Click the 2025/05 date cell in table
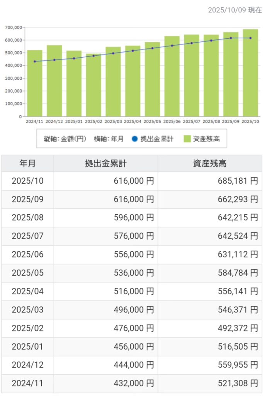 pyautogui.click(x=27, y=273)
